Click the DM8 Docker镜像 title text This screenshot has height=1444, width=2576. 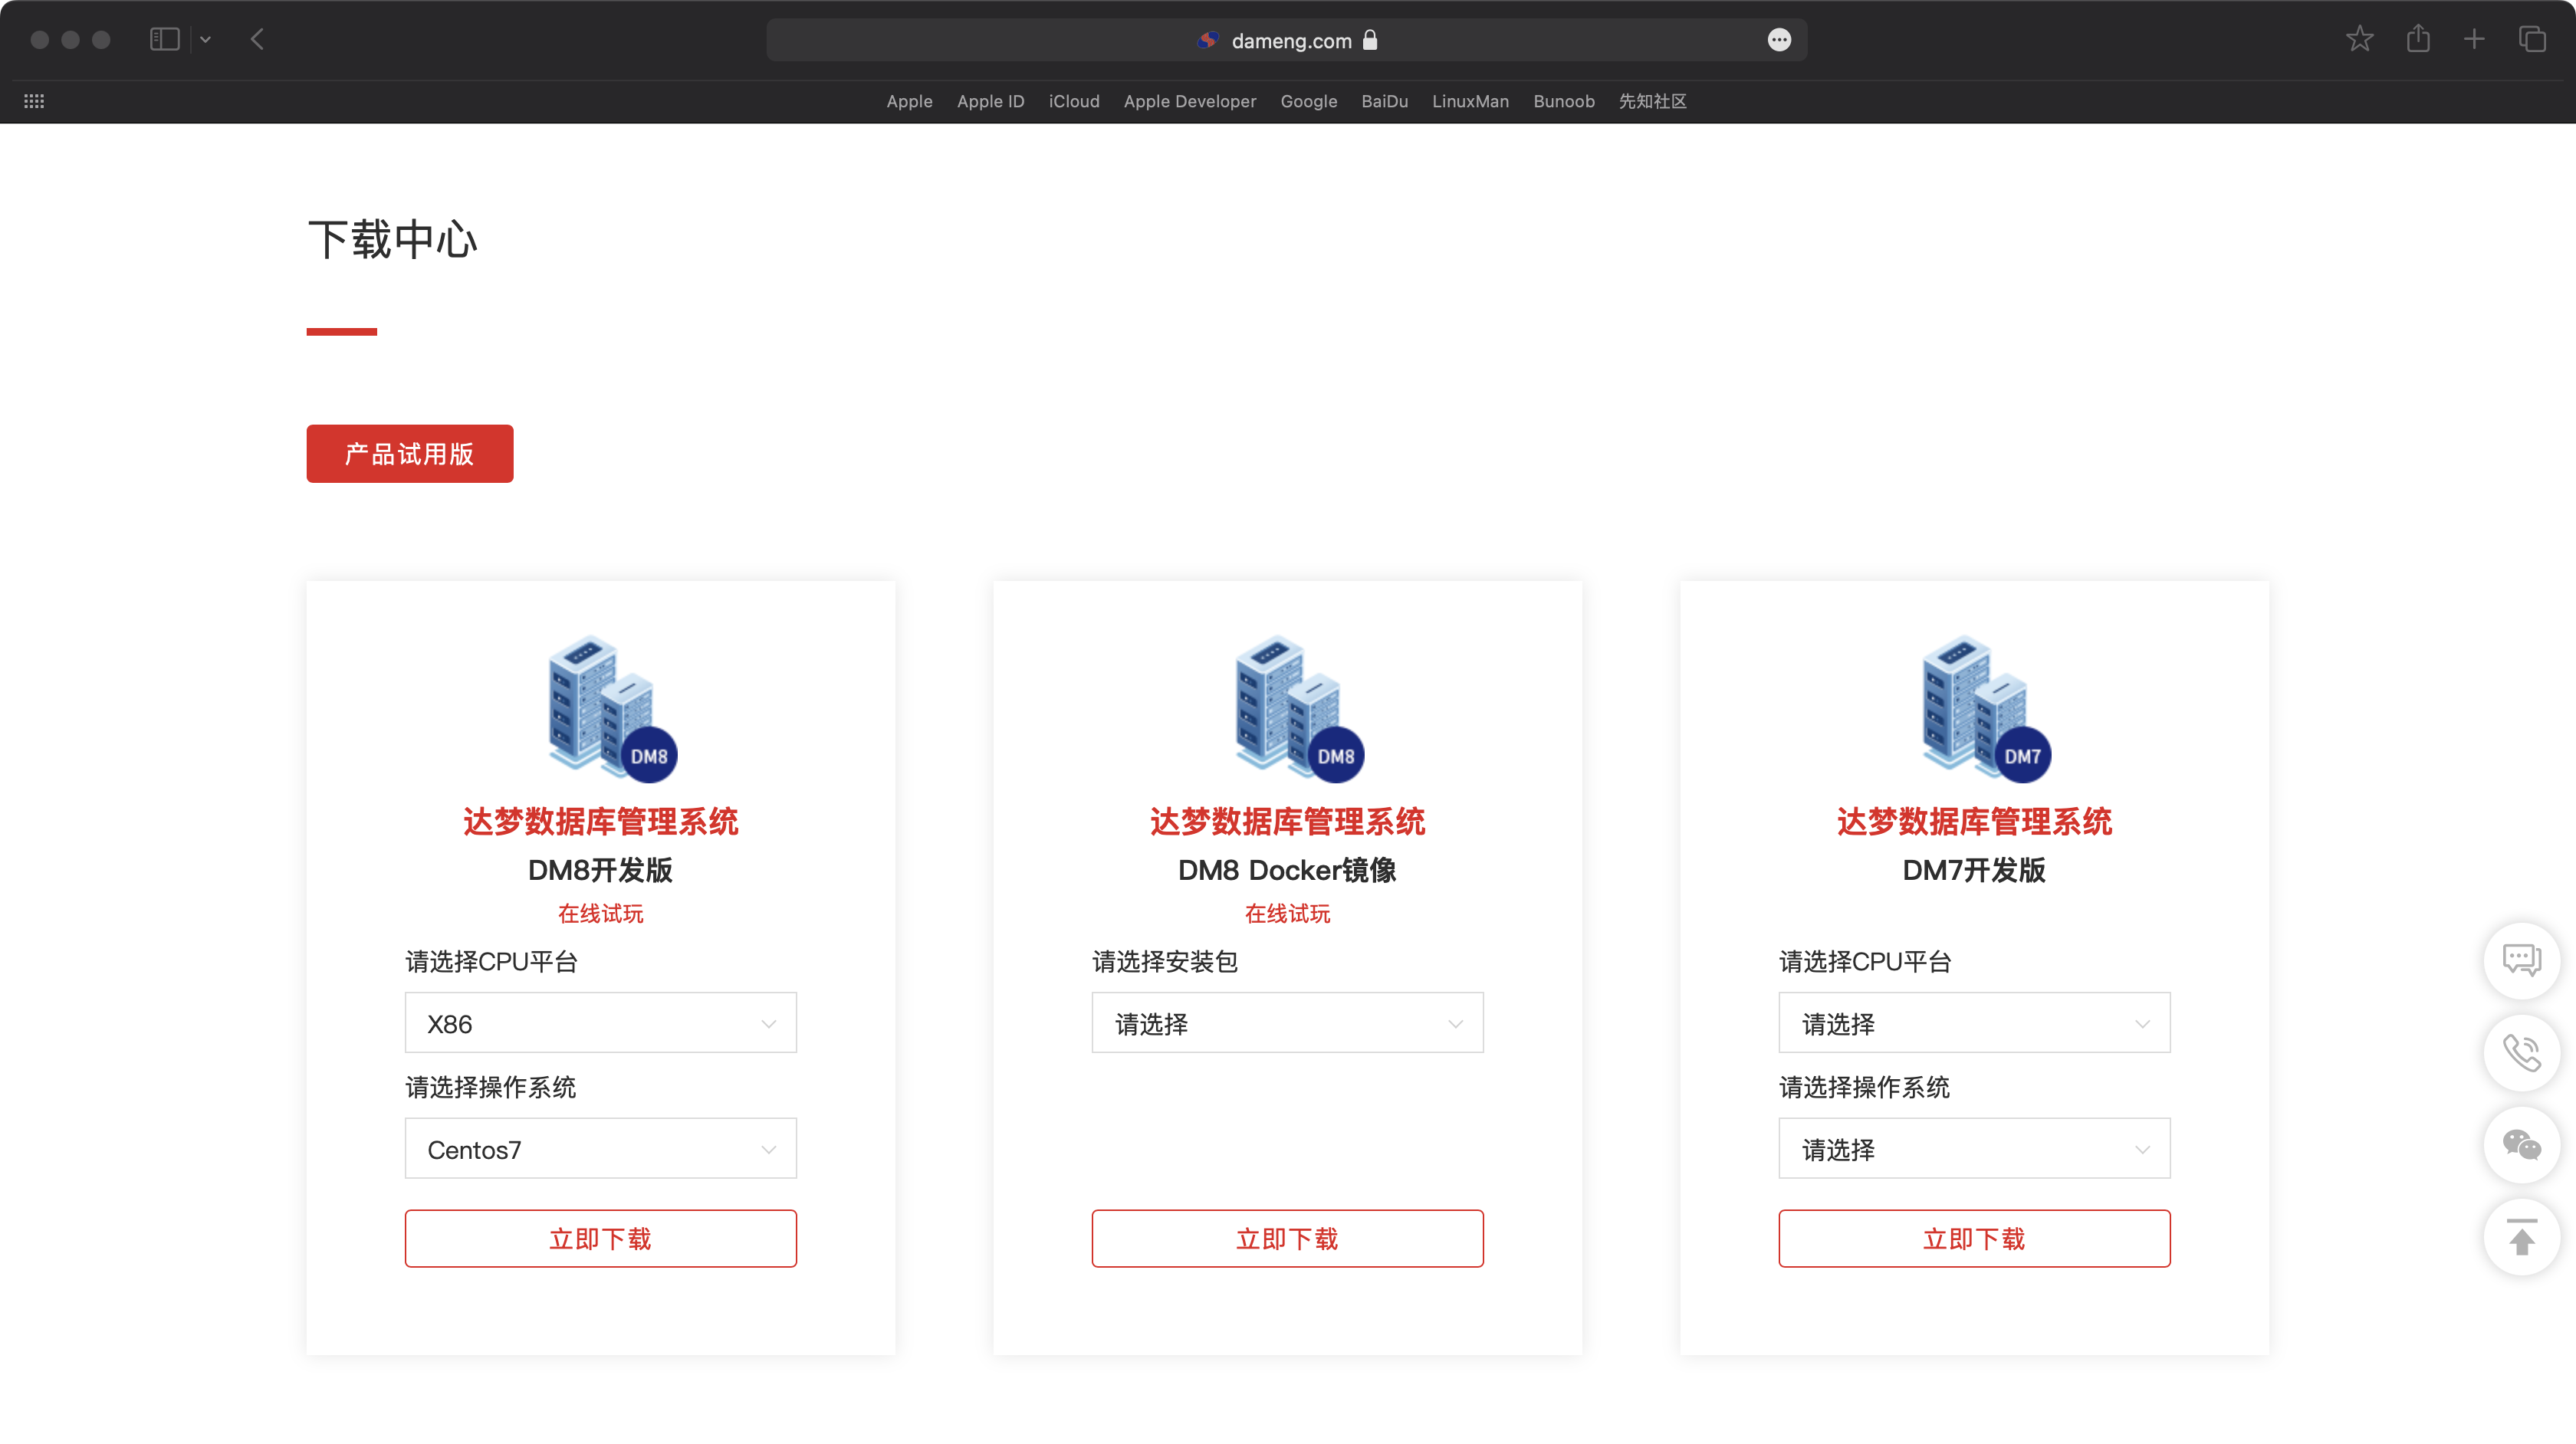1287,870
